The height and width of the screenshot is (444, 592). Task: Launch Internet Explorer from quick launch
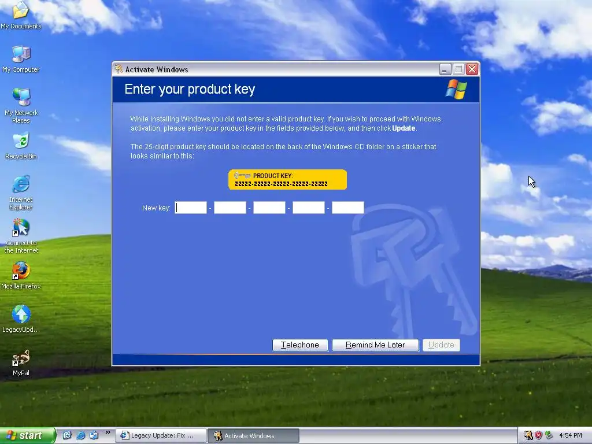point(80,435)
